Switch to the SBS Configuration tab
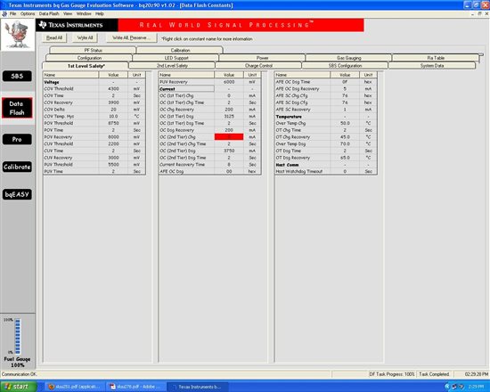 (x=345, y=66)
